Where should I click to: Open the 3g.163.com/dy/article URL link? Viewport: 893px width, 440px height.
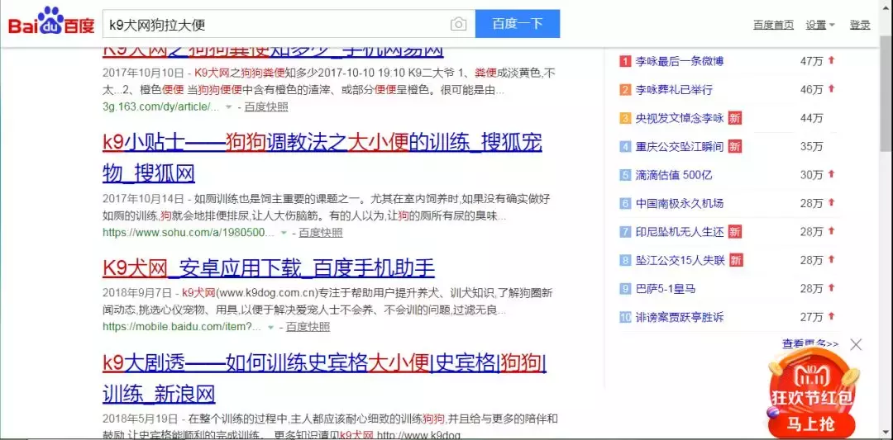click(x=160, y=106)
